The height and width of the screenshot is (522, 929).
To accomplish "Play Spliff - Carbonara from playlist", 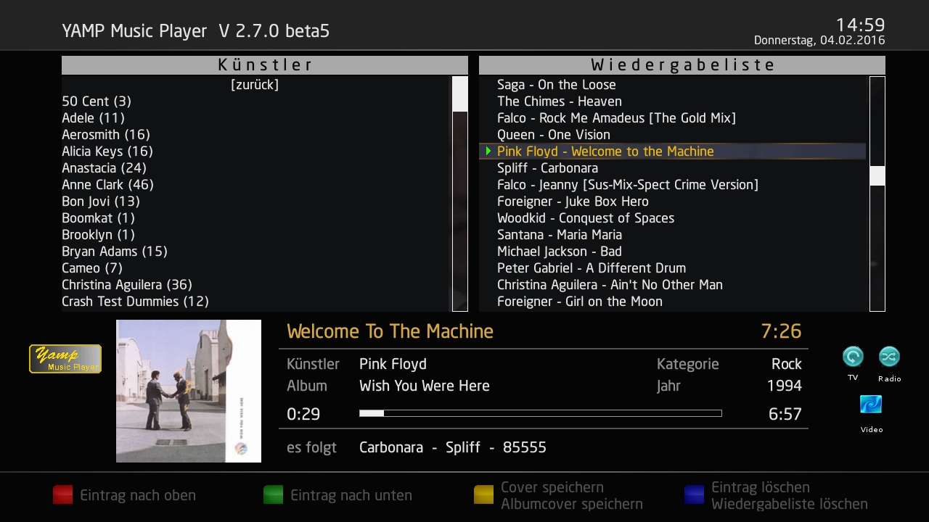I will 548,168.
